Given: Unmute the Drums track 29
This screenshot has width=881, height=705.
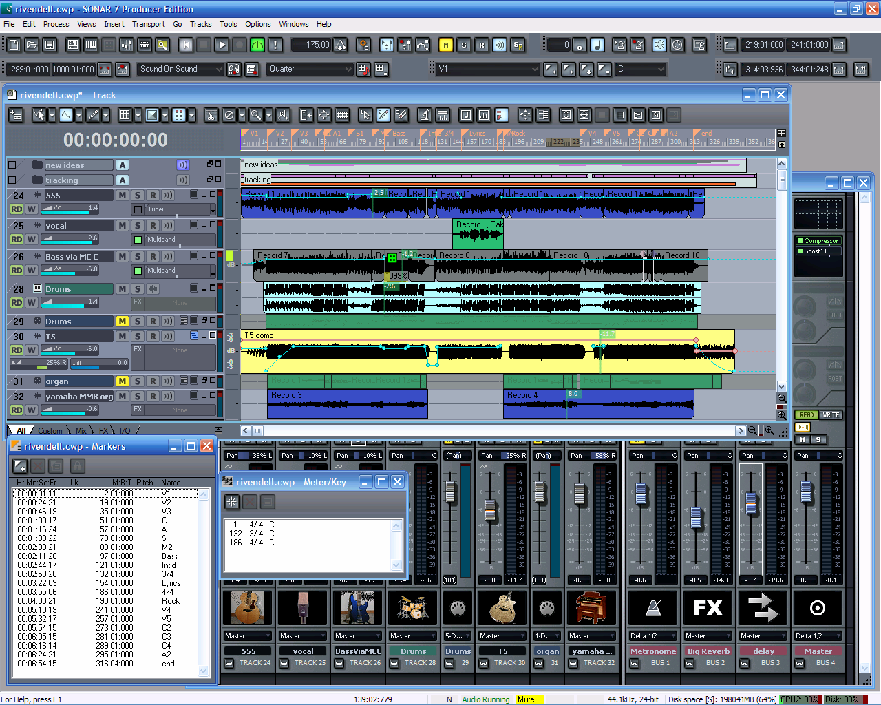Looking at the screenshot, I should (122, 322).
